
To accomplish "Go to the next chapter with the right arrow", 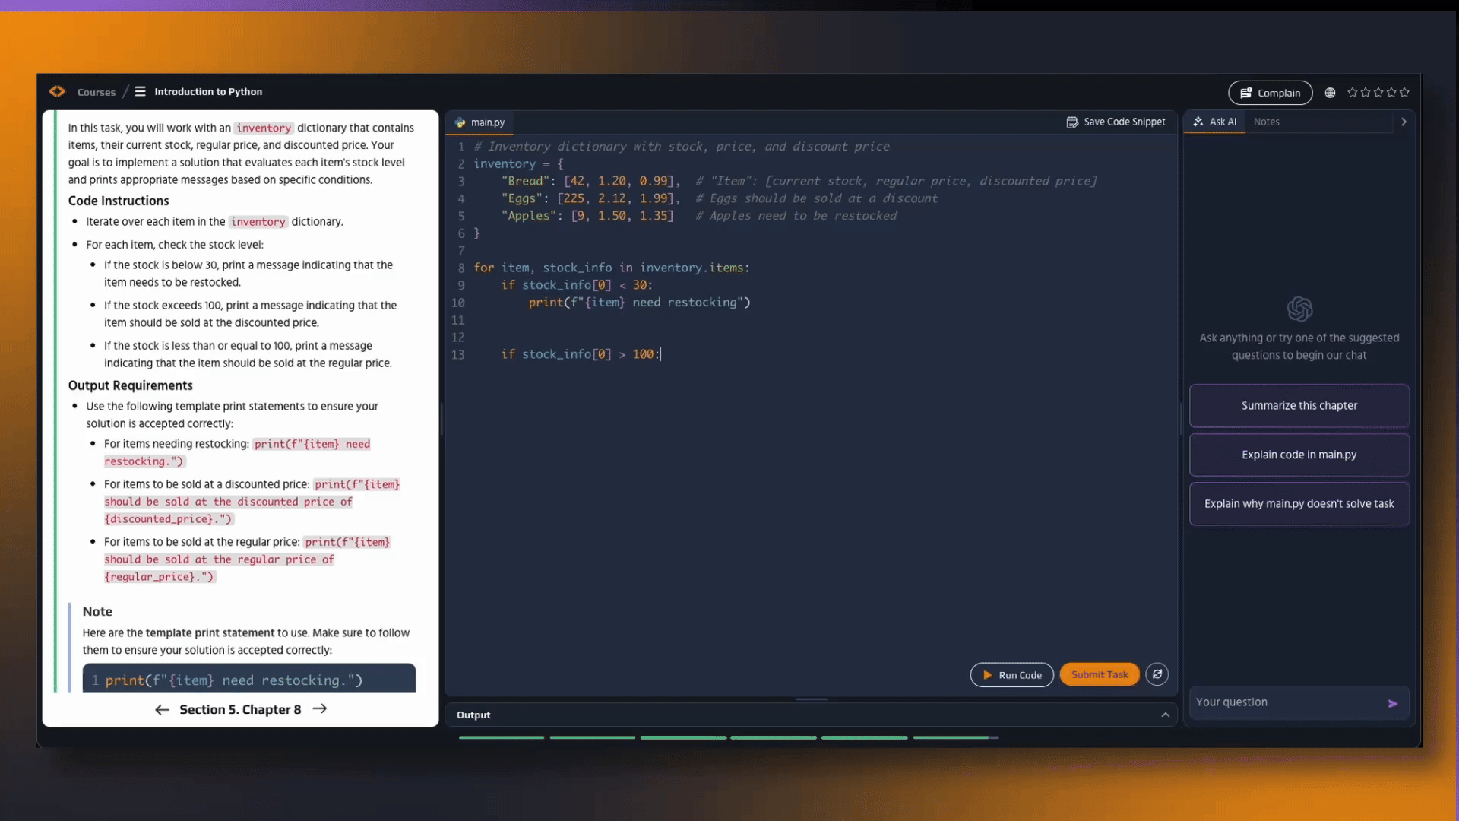I will pyautogui.click(x=320, y=708).
